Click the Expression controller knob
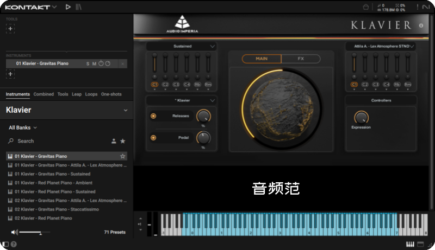 click(361, 117)
